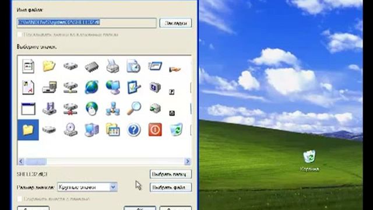This screenshot has width=373, height=210.
Task: Select the open yellow folder icon
Action: [49, 66]
